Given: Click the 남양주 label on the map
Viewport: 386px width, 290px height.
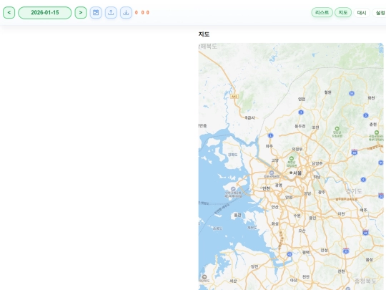Looking at the screenshot, I should click(317, 163).
